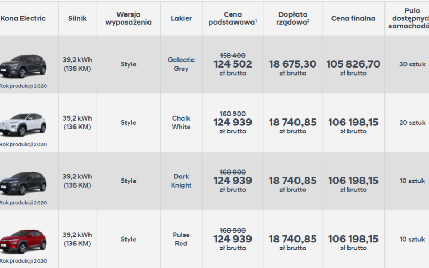
Task: Click the 18 675,30 government subsidy amount
Action: click(x=293, y=64)
